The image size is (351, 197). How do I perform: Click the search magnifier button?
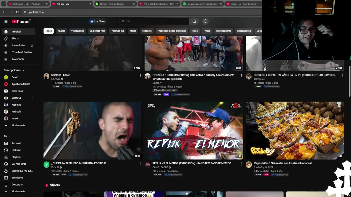point(194,21)
